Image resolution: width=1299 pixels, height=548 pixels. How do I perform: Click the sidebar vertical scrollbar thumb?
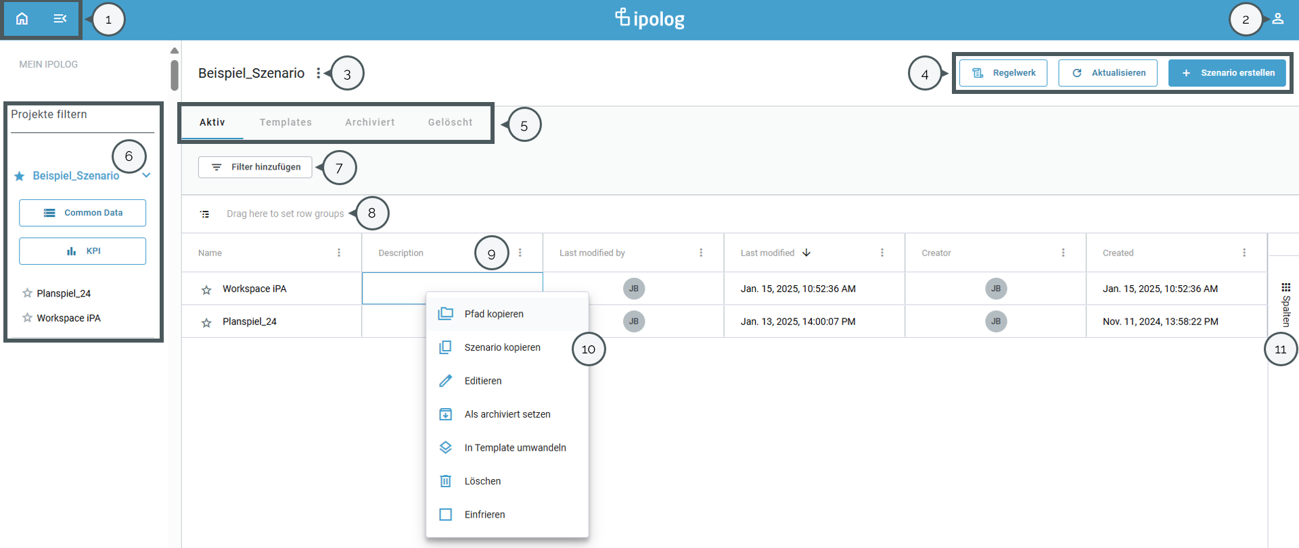click(x=175, y=74)
